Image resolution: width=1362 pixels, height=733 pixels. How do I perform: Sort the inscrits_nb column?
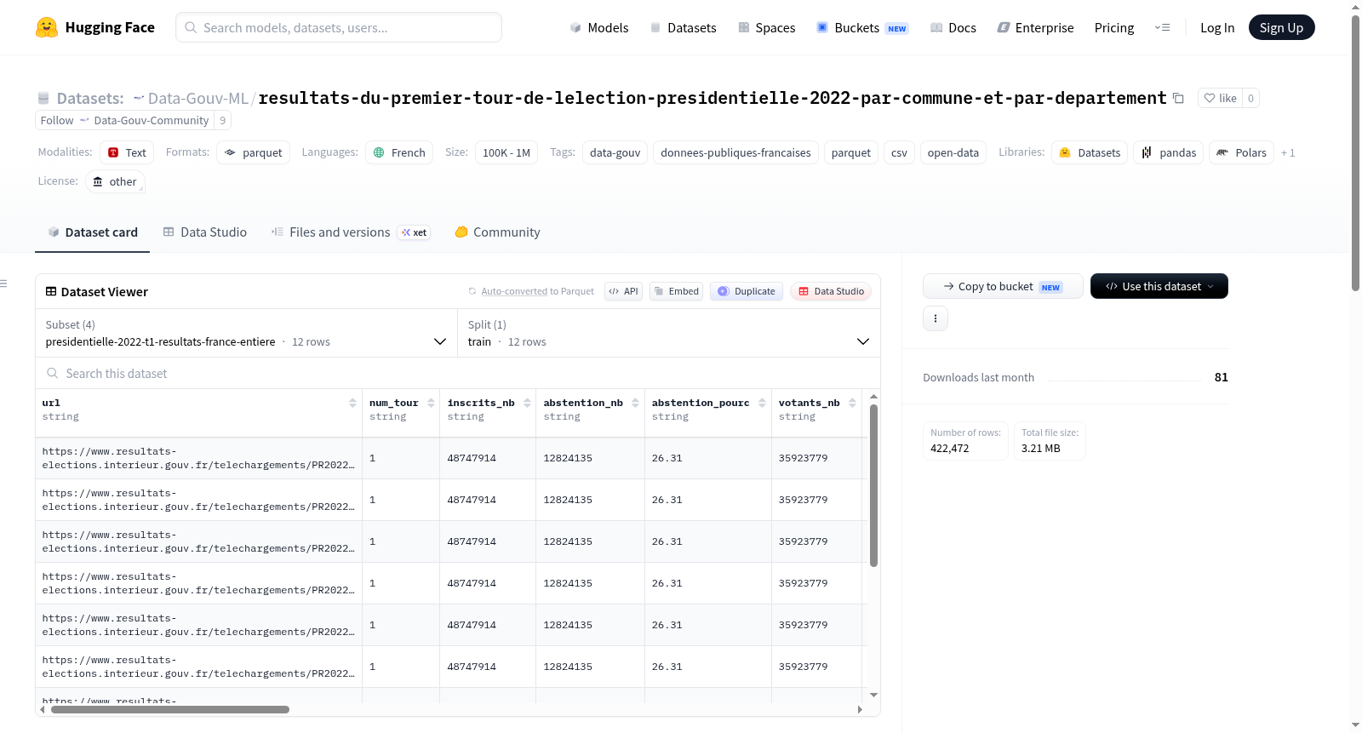(527, 403)
